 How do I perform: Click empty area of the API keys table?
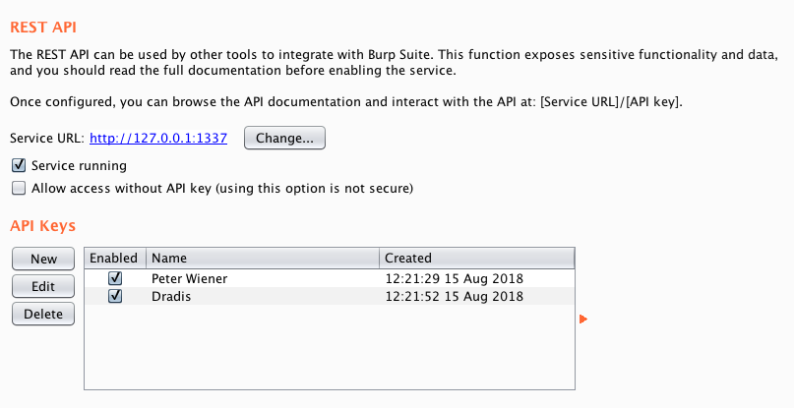[330, 347]
